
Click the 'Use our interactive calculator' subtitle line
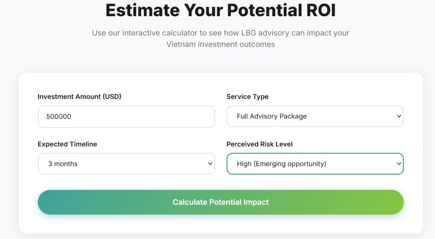click(x=220, y=33)
